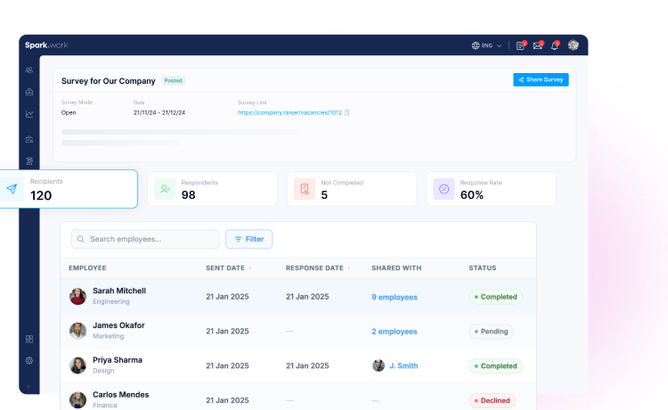
Task: Select the Not Completed 5 card
Action: [x=352, y=189]
